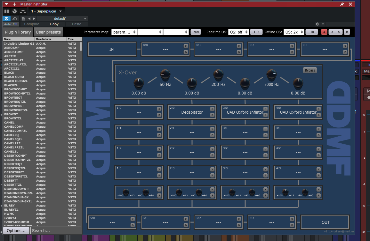370x241 pixels.
Task: Click X icon on slot 5:0
Action: [133, 219]
